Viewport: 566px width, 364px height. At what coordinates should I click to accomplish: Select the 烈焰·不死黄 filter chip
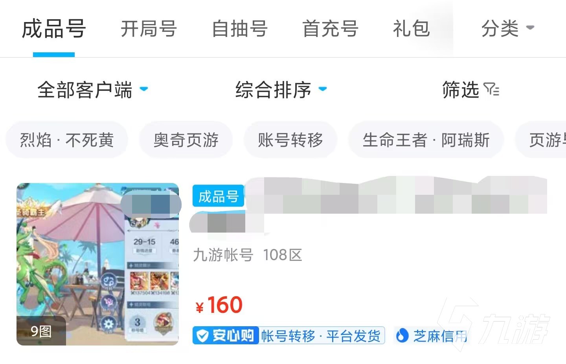(67, 140)
